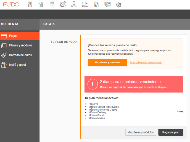Click Módulo Monitor de Cocina list item
The image size is (190, 142).
103,109
